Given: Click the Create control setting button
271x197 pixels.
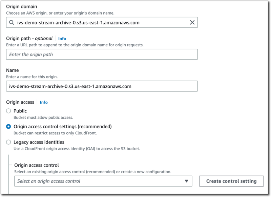Looking at the screenshot, I should 231,181.
